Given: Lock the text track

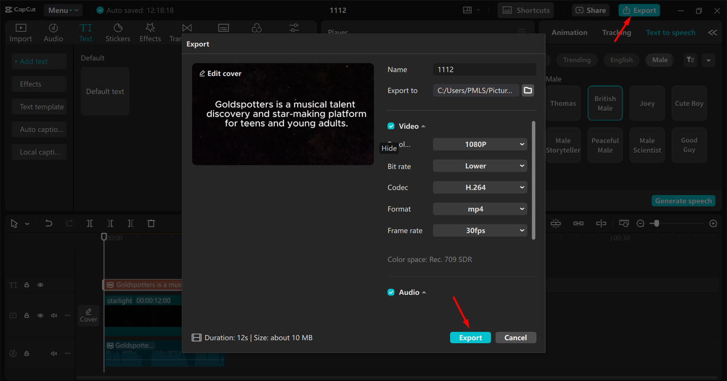Looking at the screenshot, I should [x=27, y=285].
